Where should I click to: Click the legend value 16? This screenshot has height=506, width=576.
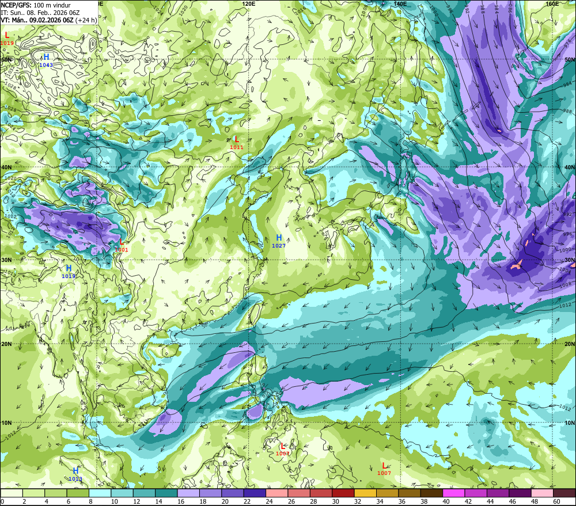click(x=181, y=501)
